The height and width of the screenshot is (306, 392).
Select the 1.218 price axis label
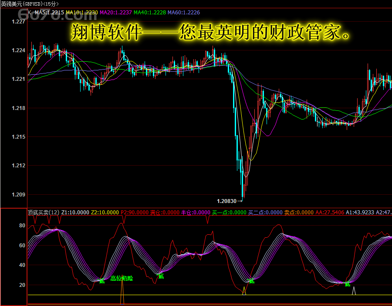pos(18,108)
